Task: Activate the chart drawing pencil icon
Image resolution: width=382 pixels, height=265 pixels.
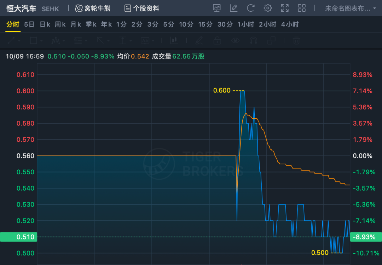Action: (234, 8)
